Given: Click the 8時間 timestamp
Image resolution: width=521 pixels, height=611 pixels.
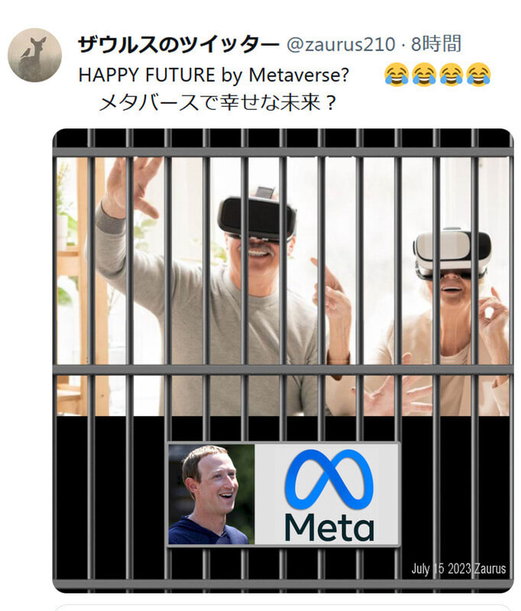Looking at the screenshot, I should point(436,44).
